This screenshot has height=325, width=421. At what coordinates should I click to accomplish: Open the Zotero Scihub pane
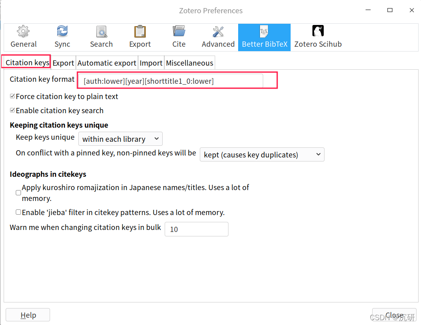pyautogui.click(x=318, y=37)
